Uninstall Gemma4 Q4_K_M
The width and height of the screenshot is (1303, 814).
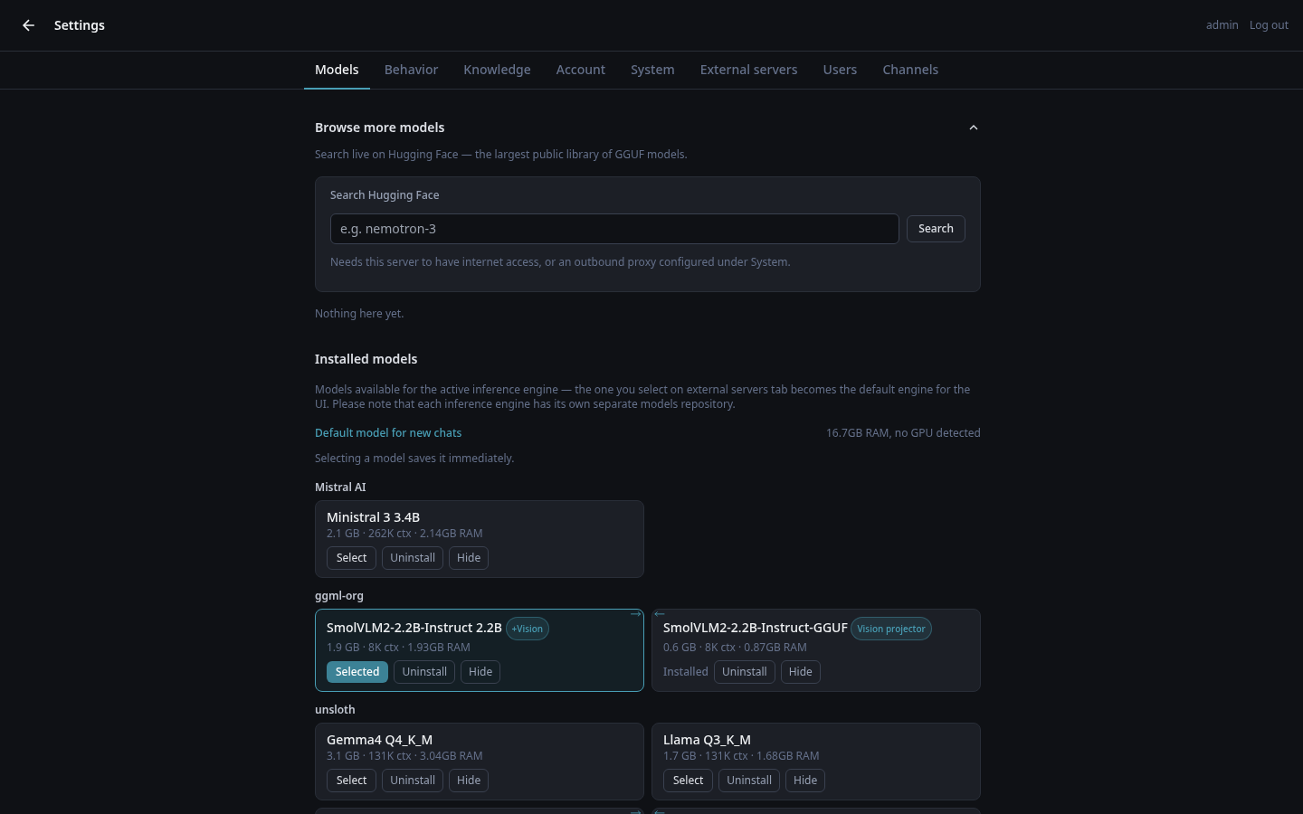tap(413, 781)
